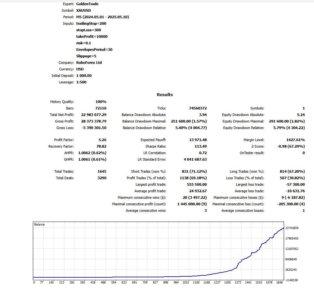Click the x-axis label 1646 on chart
Viewport: 314px width, 291px height.
click(280, 283)
